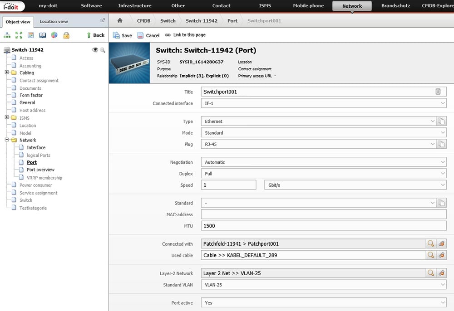Image resolution: width=454 pixels, height=311 pixels.
Task: Click the image template icon in the sidebar toolbar
Action: (x=31, y=35)
